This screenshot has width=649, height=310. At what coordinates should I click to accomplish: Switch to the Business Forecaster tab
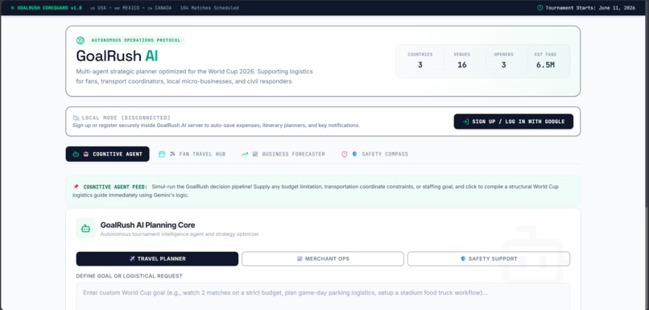(x=283, y=154)
